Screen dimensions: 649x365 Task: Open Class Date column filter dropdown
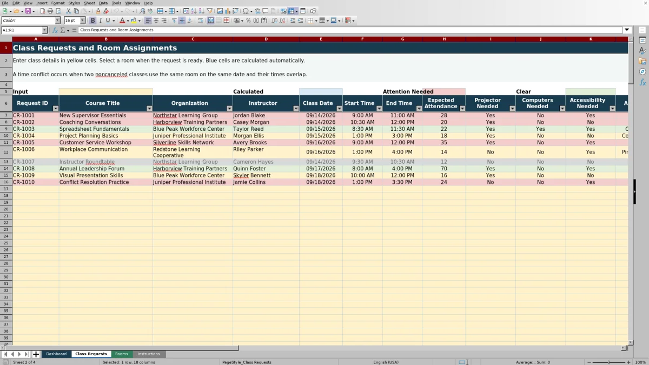coord(339,109)
